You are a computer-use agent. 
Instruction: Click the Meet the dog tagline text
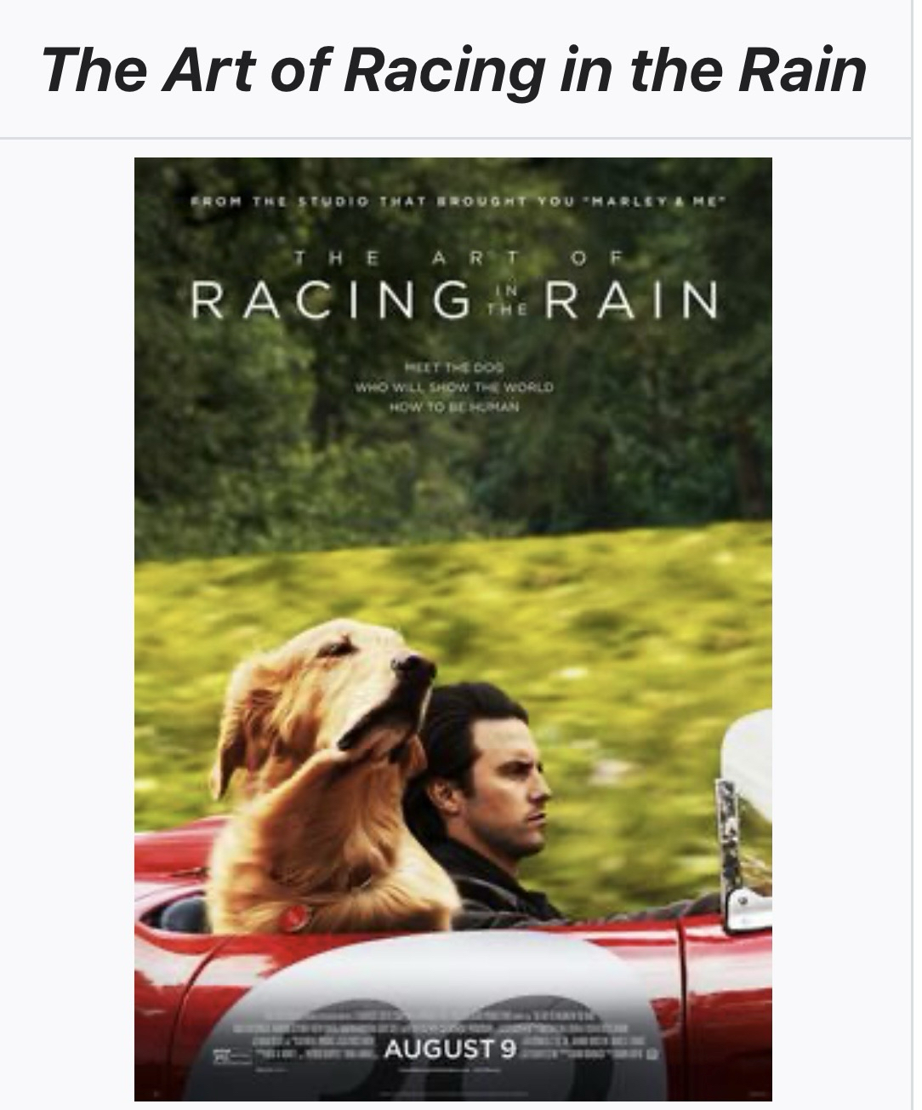coord(454,386)
